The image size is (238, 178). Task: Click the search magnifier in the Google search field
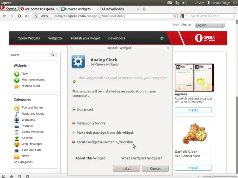coord(234,16)
